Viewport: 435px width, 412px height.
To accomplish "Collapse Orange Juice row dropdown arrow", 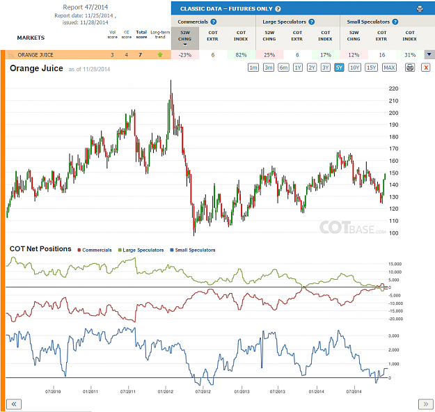I will [429, 55].
